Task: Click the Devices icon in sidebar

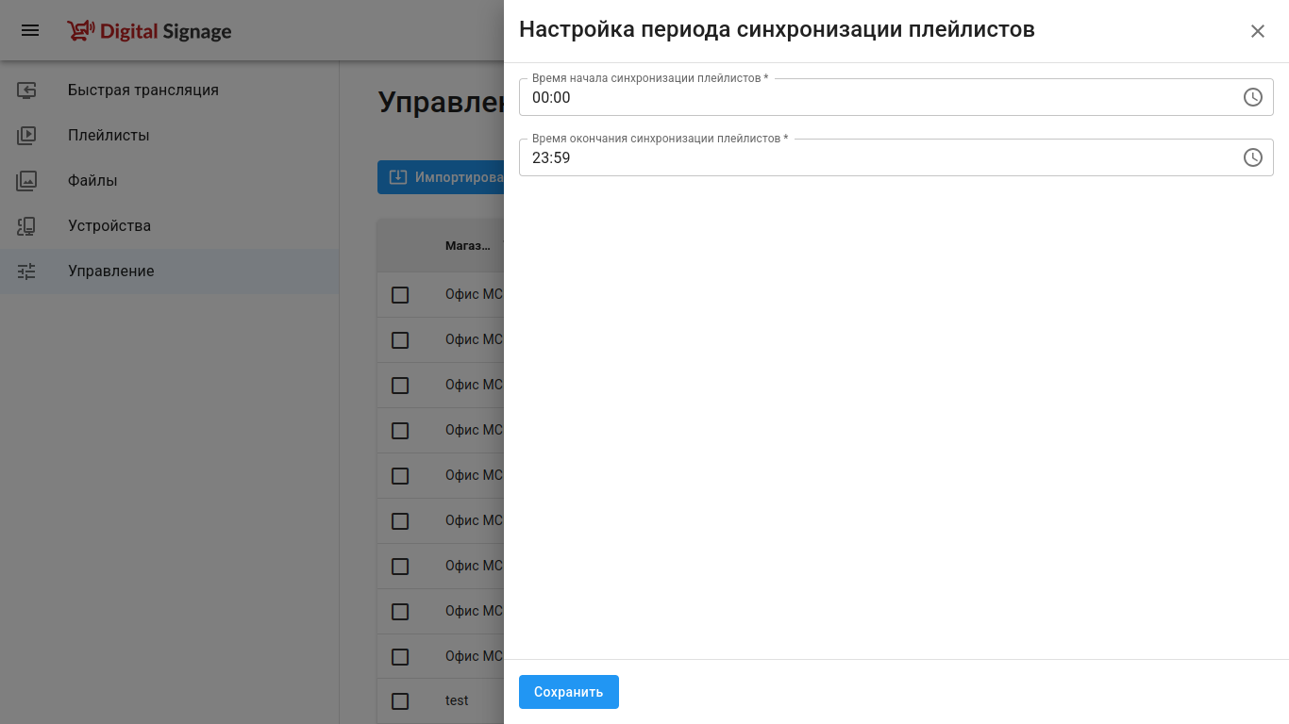Action: (26, 226)
